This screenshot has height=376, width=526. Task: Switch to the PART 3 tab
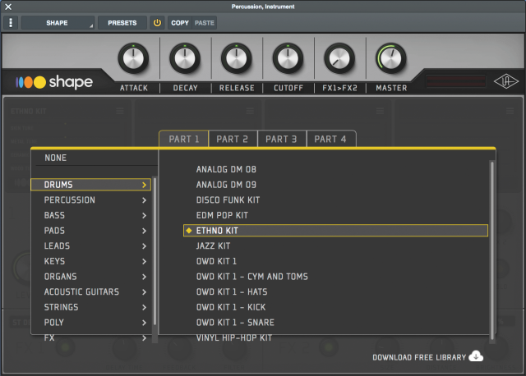[281, 139]
